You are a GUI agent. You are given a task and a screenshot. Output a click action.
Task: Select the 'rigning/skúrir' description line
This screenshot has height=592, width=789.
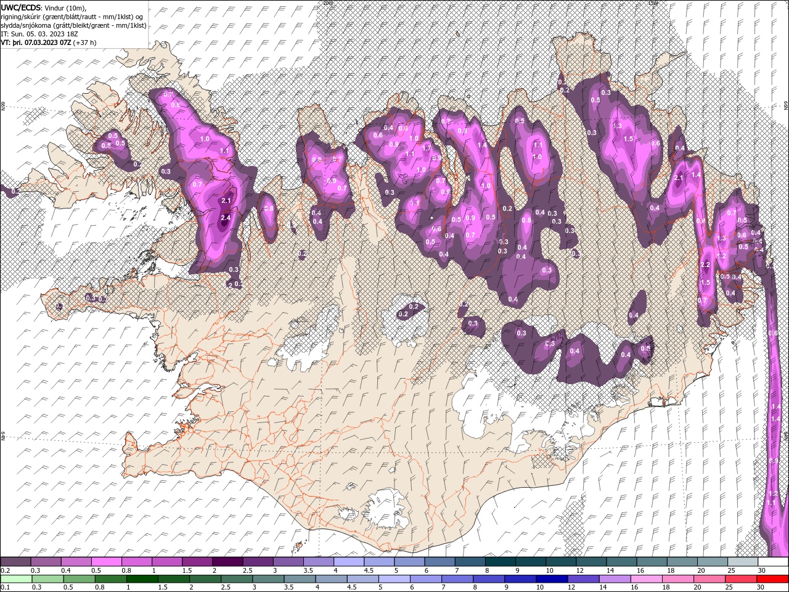click(x=72, y=16)
